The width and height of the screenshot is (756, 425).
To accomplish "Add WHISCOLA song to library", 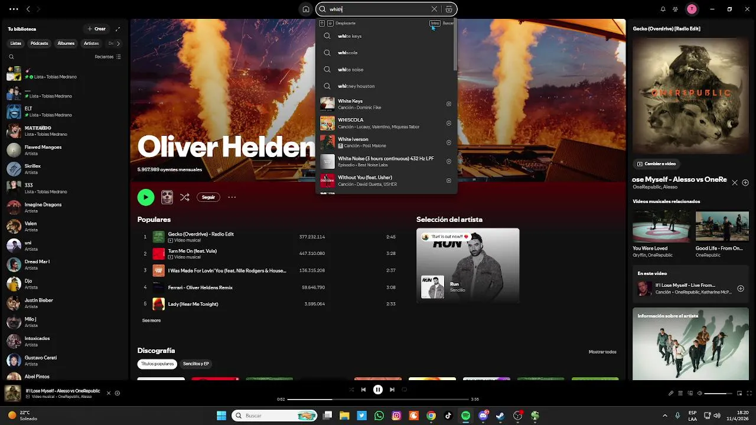I will point(449,123).
